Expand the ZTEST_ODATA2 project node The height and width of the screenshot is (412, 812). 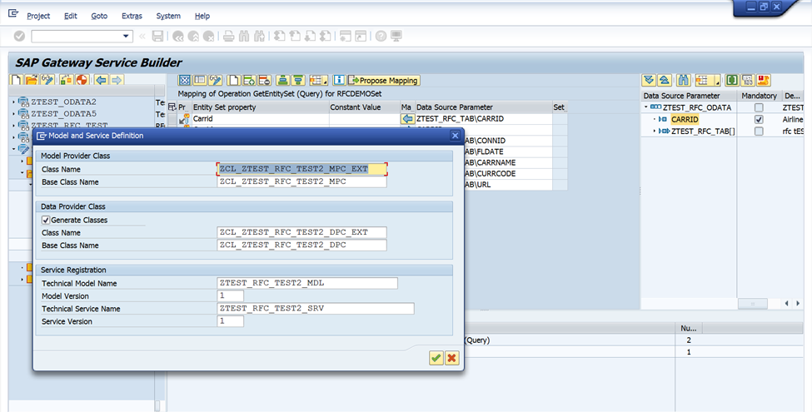coord(13,102)
